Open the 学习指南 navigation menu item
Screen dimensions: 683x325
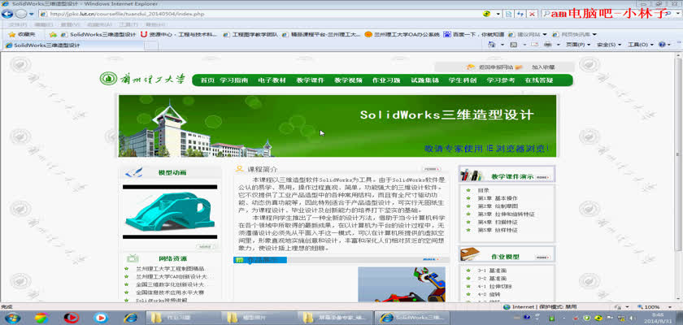pos(234,80)
